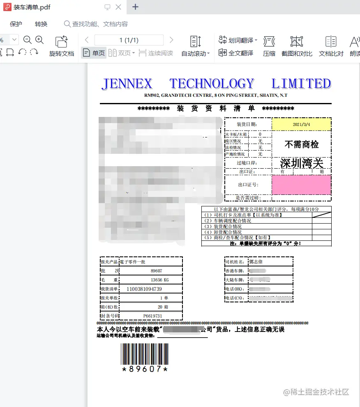Rotate the document with 旋转文档

point(62,46)
